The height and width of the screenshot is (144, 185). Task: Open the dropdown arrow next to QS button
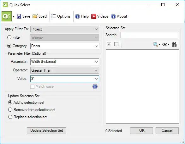point(14,16)
